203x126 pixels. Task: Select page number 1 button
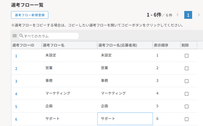[x=188, y=15]
